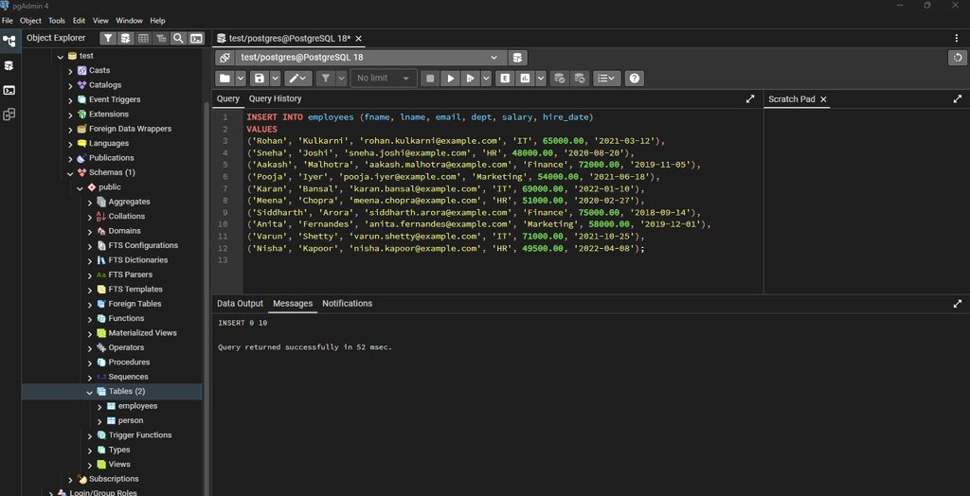This screenshot has height=496, width=970.
Task: Expand the Functions node
Action: click(90, 318)
